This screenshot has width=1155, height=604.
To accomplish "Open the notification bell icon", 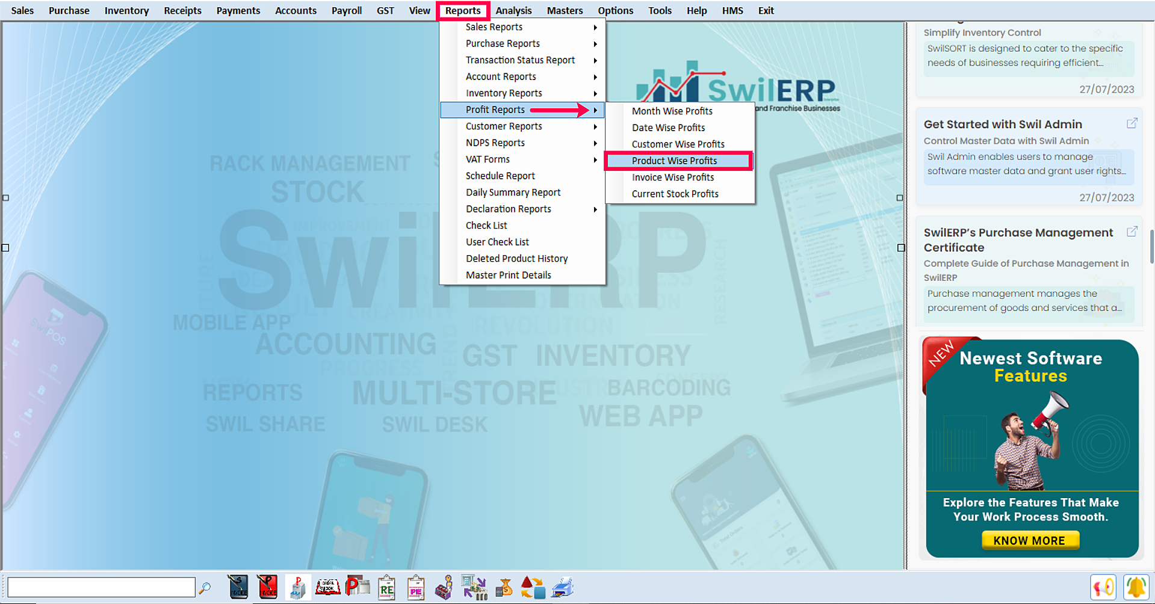I will coord(1136,587).
